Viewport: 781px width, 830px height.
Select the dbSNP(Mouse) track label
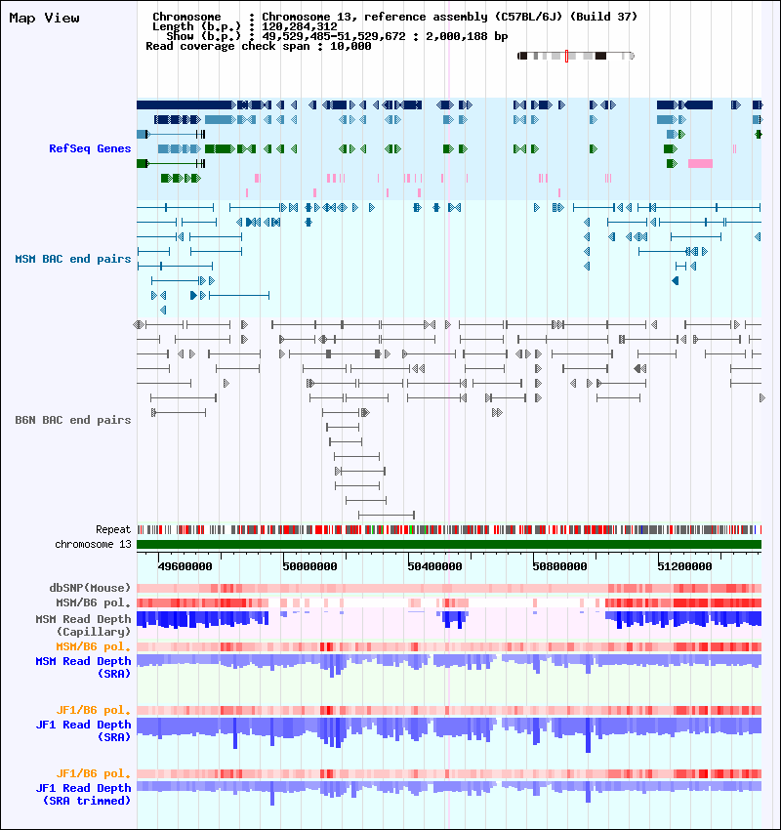pyautogui.click(x=90, y=588)
